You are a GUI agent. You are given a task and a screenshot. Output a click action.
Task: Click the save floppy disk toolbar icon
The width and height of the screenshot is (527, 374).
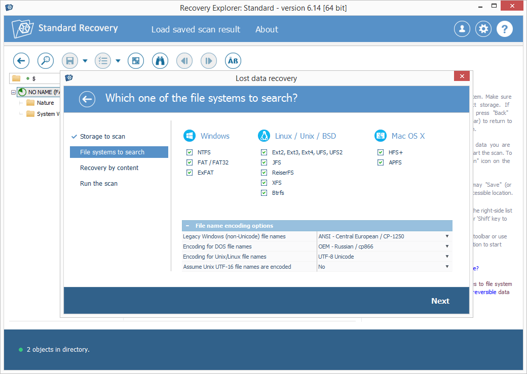[70, 61]
